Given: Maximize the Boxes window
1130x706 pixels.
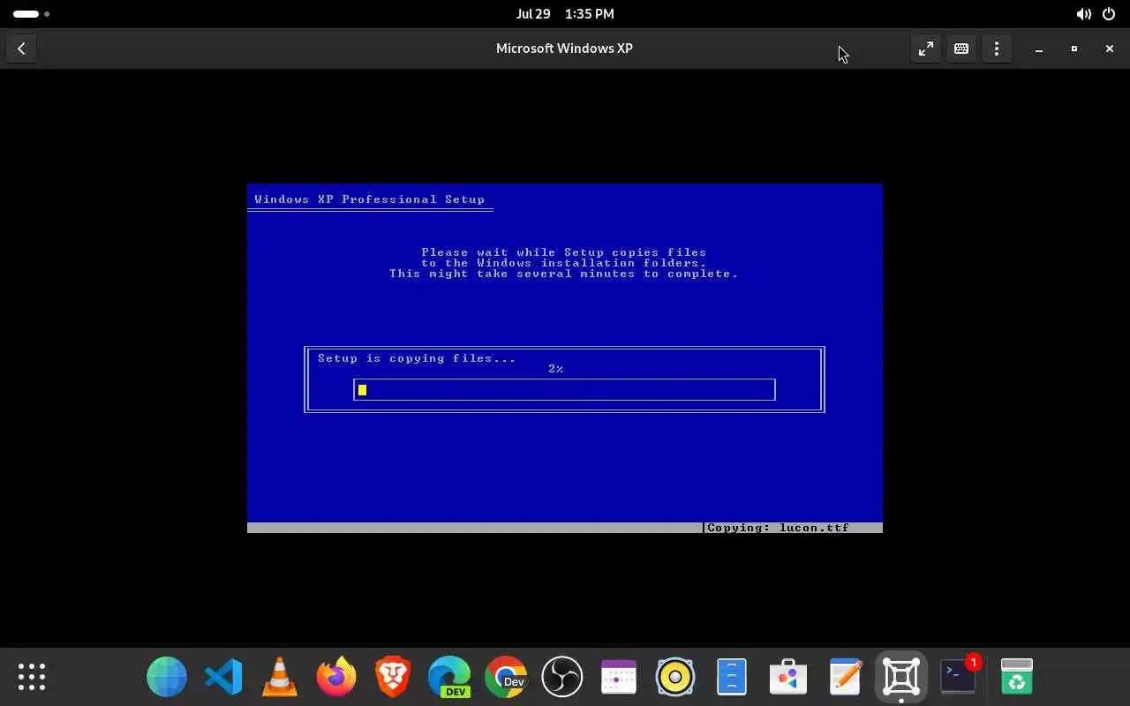Looking at the screenshot, I should coord(1074,49).
